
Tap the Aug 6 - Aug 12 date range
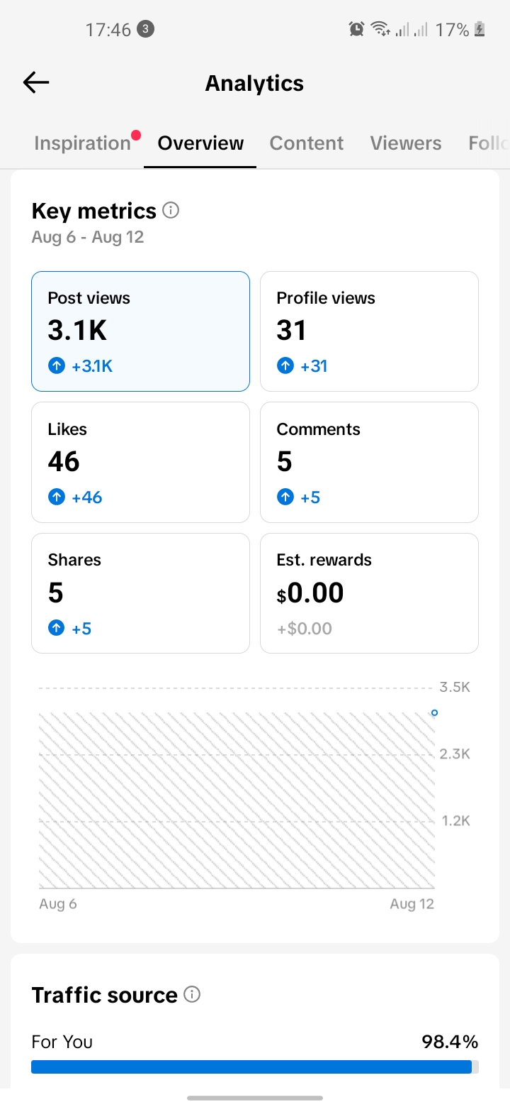pos(88,237)
